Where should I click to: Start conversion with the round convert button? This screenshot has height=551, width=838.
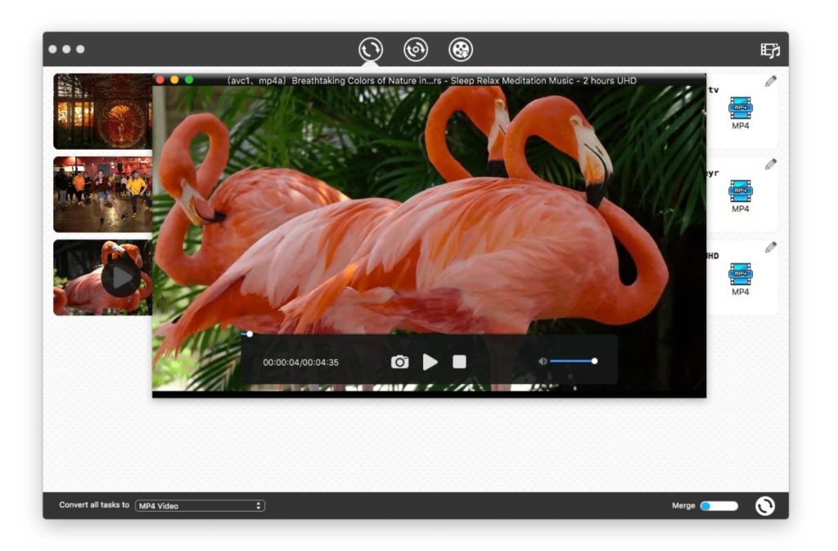[764, 506]
